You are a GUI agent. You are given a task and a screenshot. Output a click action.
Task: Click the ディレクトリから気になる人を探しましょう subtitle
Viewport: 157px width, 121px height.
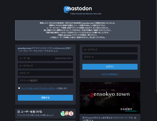35,115
